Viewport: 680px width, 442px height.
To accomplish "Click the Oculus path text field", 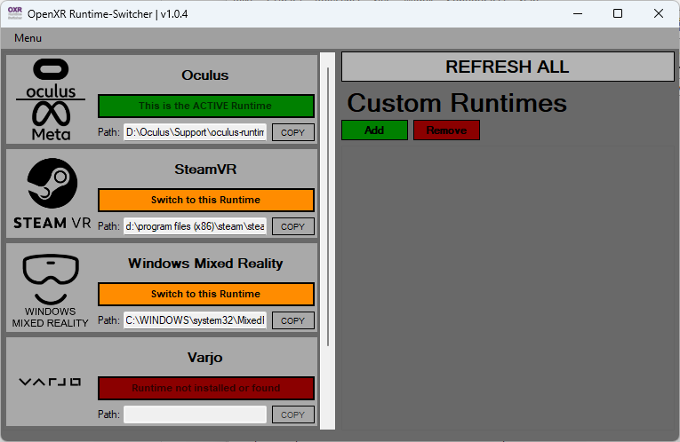I will [x=196, y=132].
